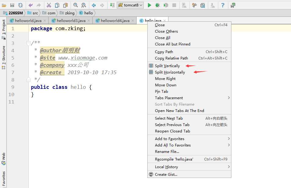This screenshot has width=291, height=188.
Task: Click the Back navigation arrow
Action: (94, 5)
